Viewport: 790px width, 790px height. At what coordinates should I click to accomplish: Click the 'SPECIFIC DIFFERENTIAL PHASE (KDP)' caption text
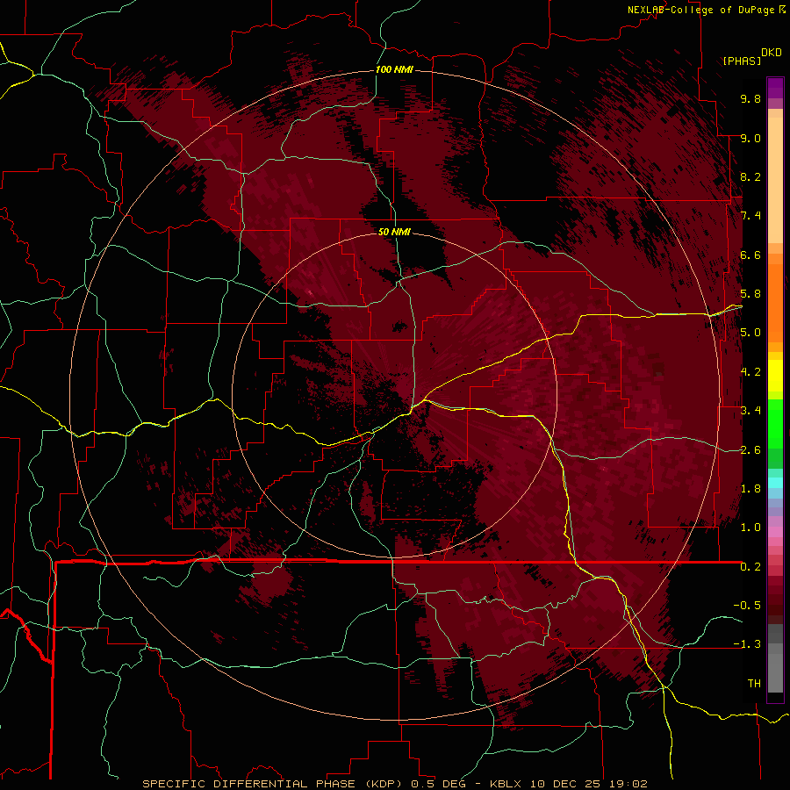click(x=273, y=784)
